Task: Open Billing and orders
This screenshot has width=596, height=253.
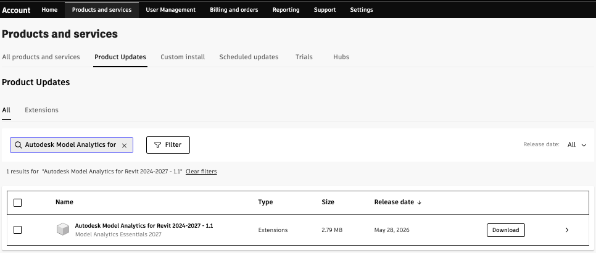Action: pos(234,10)
